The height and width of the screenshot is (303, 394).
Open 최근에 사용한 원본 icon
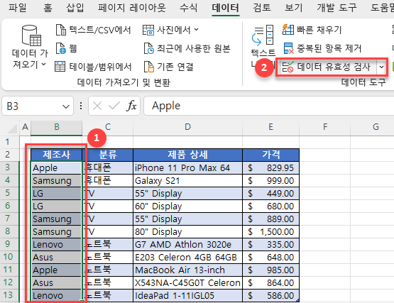point(149,48)
